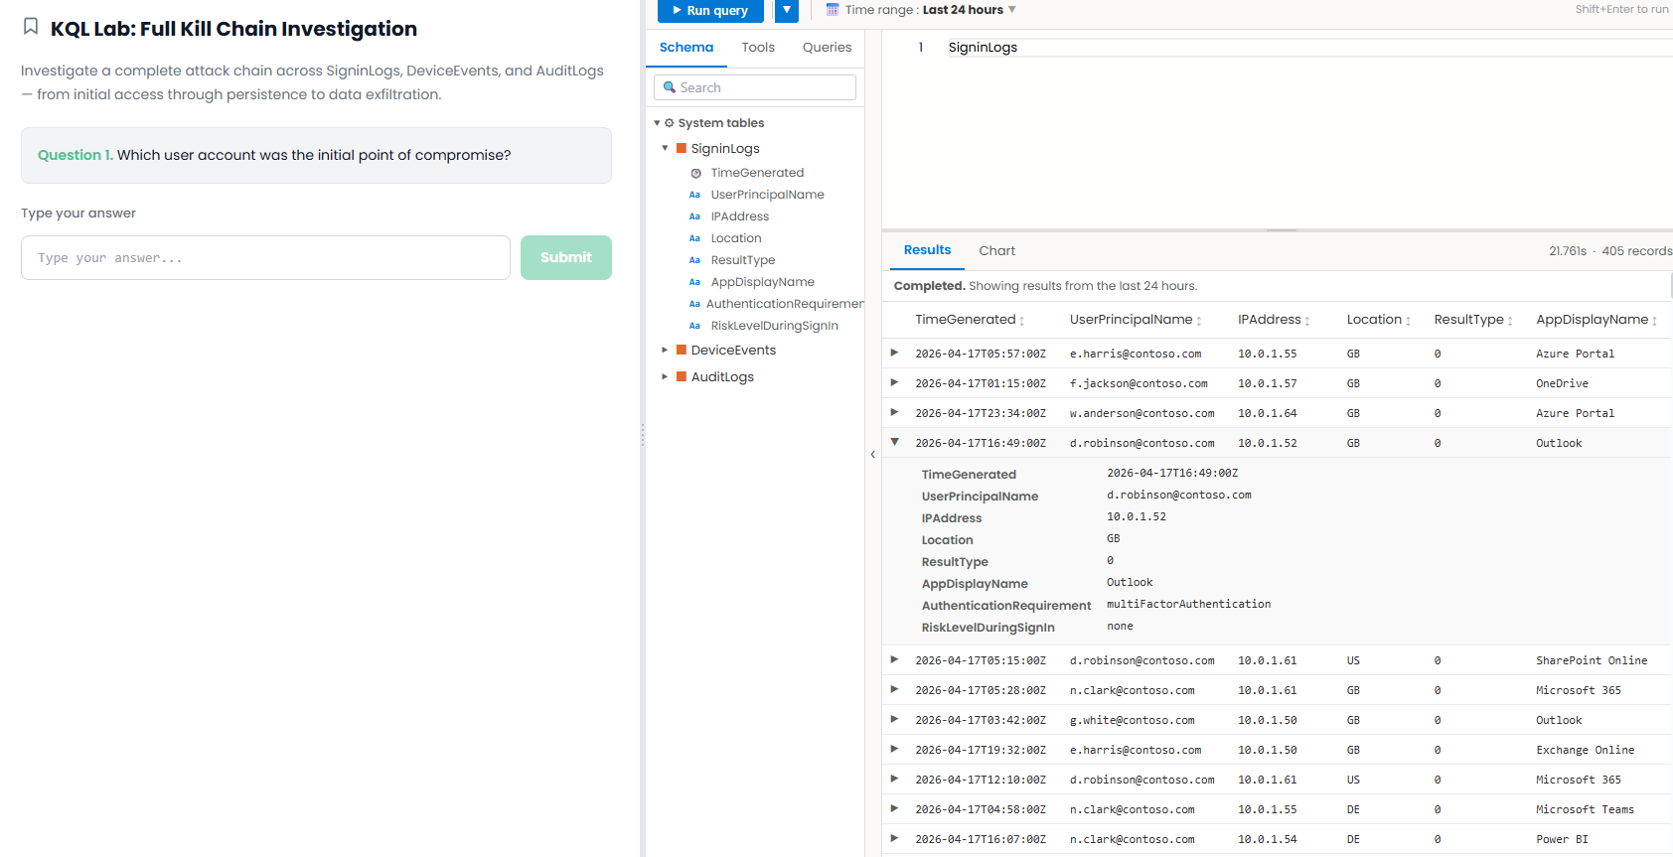Expand the e.harris Azure Portal result row

point(894,353)
